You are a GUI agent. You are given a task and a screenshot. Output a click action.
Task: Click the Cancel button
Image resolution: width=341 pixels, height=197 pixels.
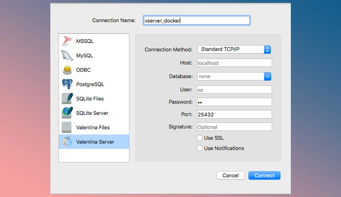click(x=230, y=175)
